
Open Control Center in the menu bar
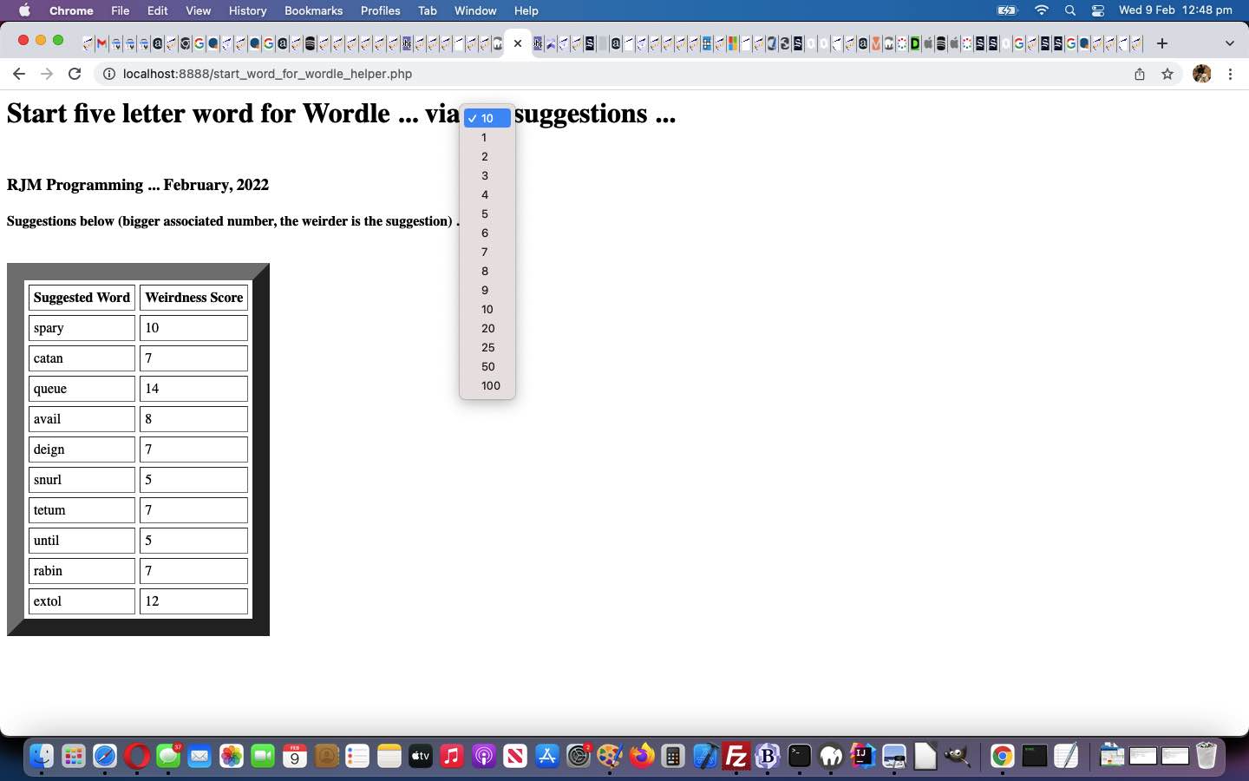1098,10
